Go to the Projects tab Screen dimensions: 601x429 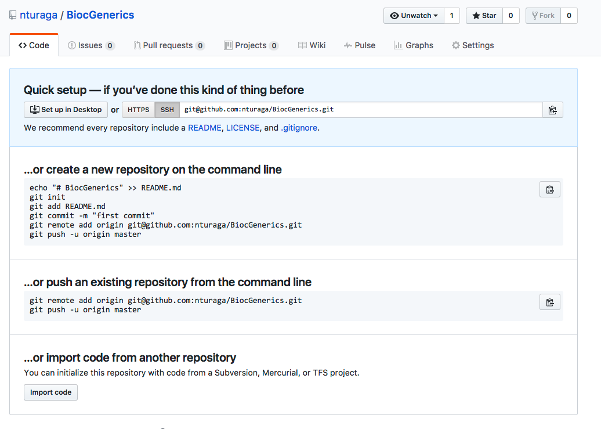coord(251,45)
